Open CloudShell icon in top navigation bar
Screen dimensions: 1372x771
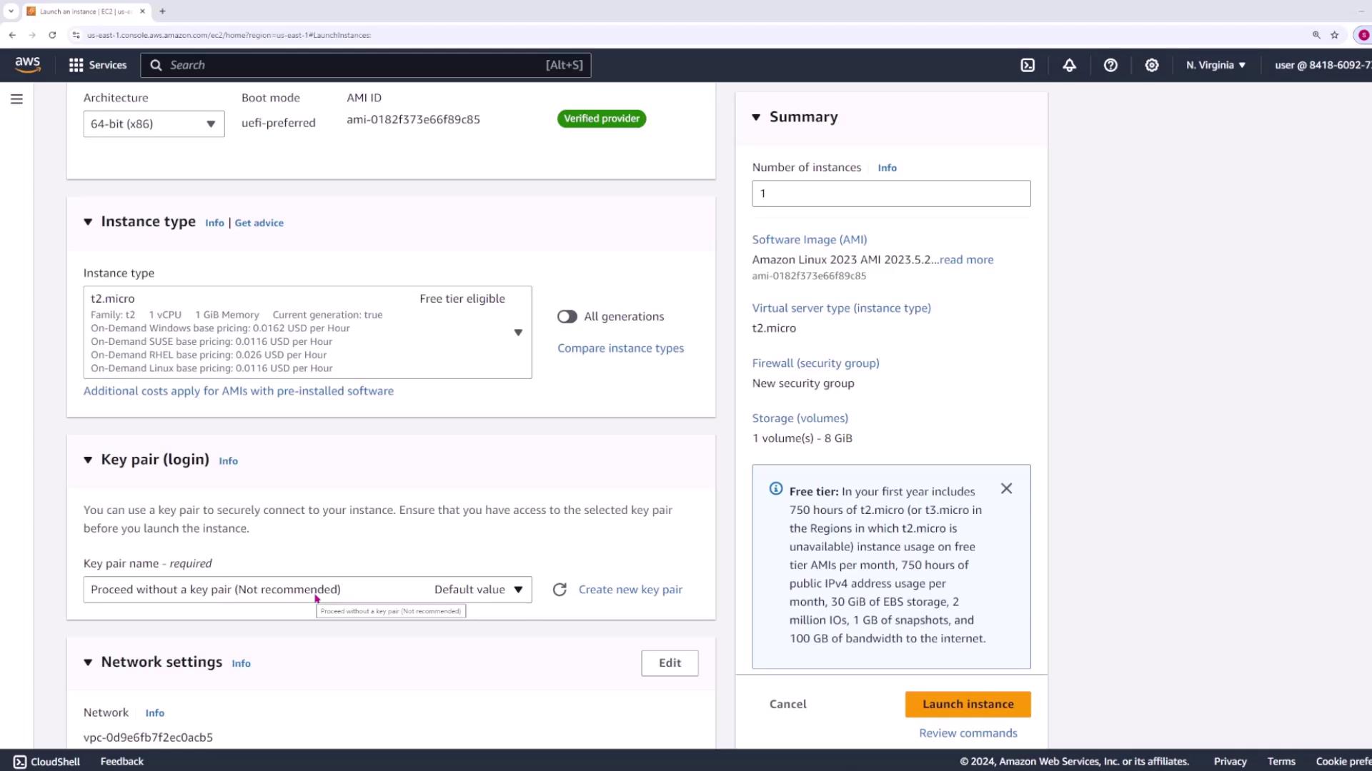pos(1028,65)
